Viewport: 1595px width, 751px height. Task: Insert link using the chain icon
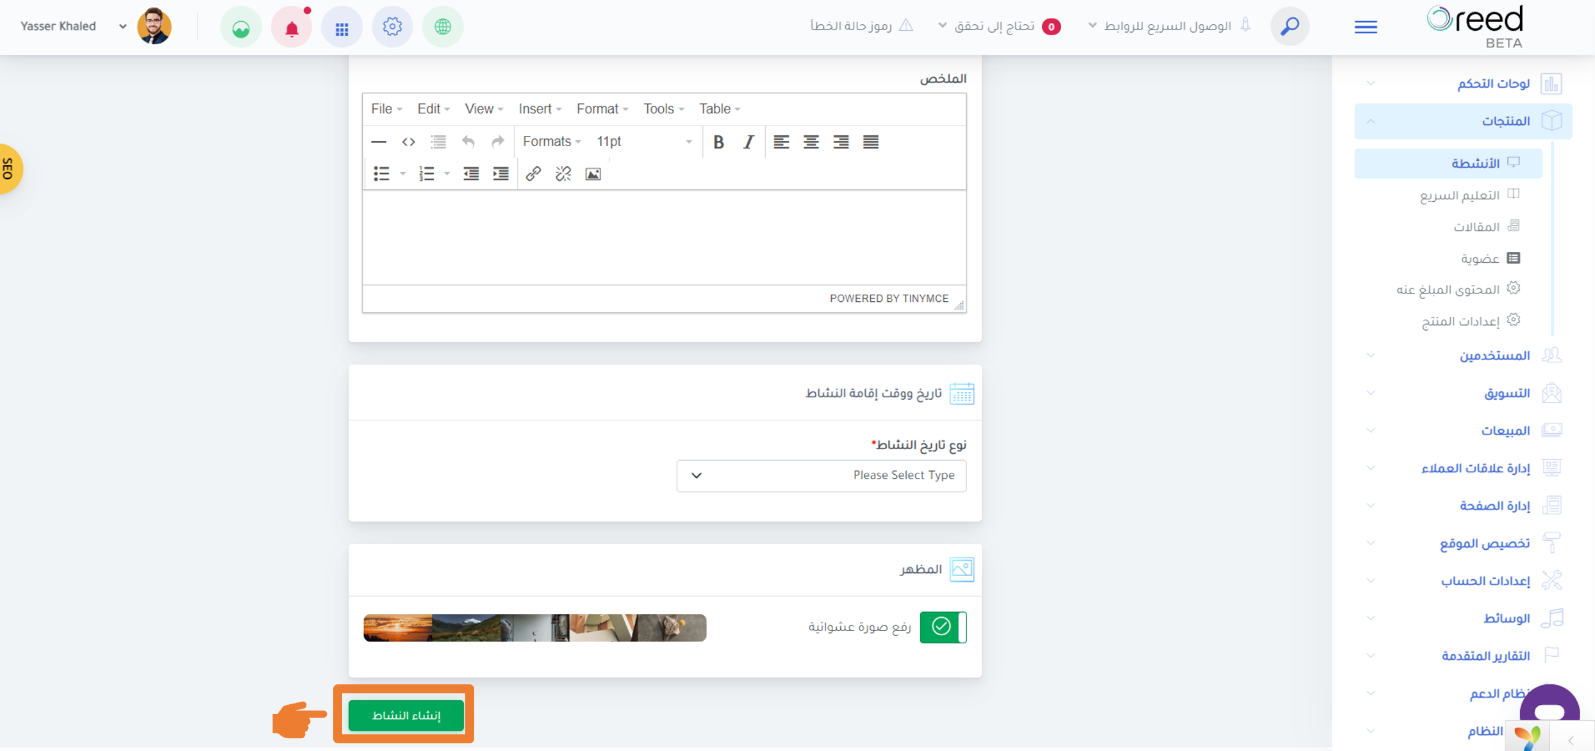click(x=533, y=174)
